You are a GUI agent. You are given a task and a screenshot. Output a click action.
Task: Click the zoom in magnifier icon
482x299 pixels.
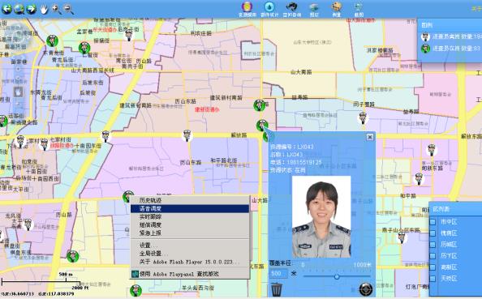(x=56, y=9)
